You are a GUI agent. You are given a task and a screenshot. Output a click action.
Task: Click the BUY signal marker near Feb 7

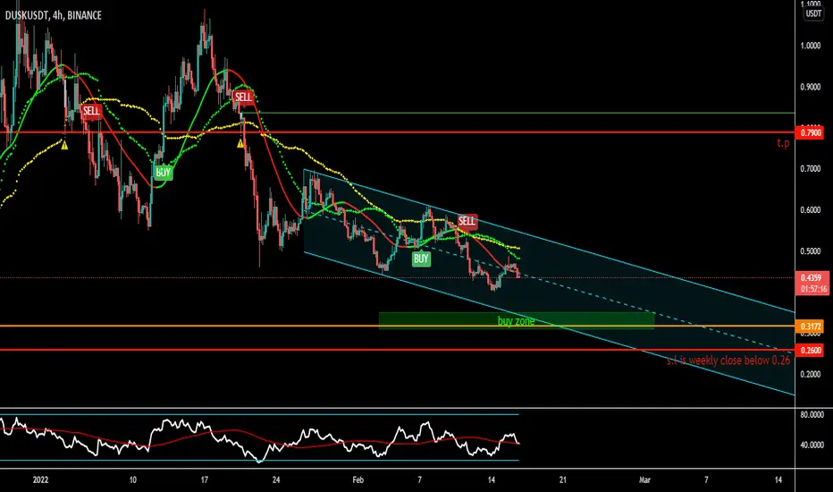point(421,259)
